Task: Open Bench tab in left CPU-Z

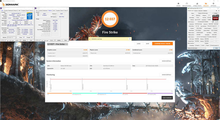Action: pos(28,11)
